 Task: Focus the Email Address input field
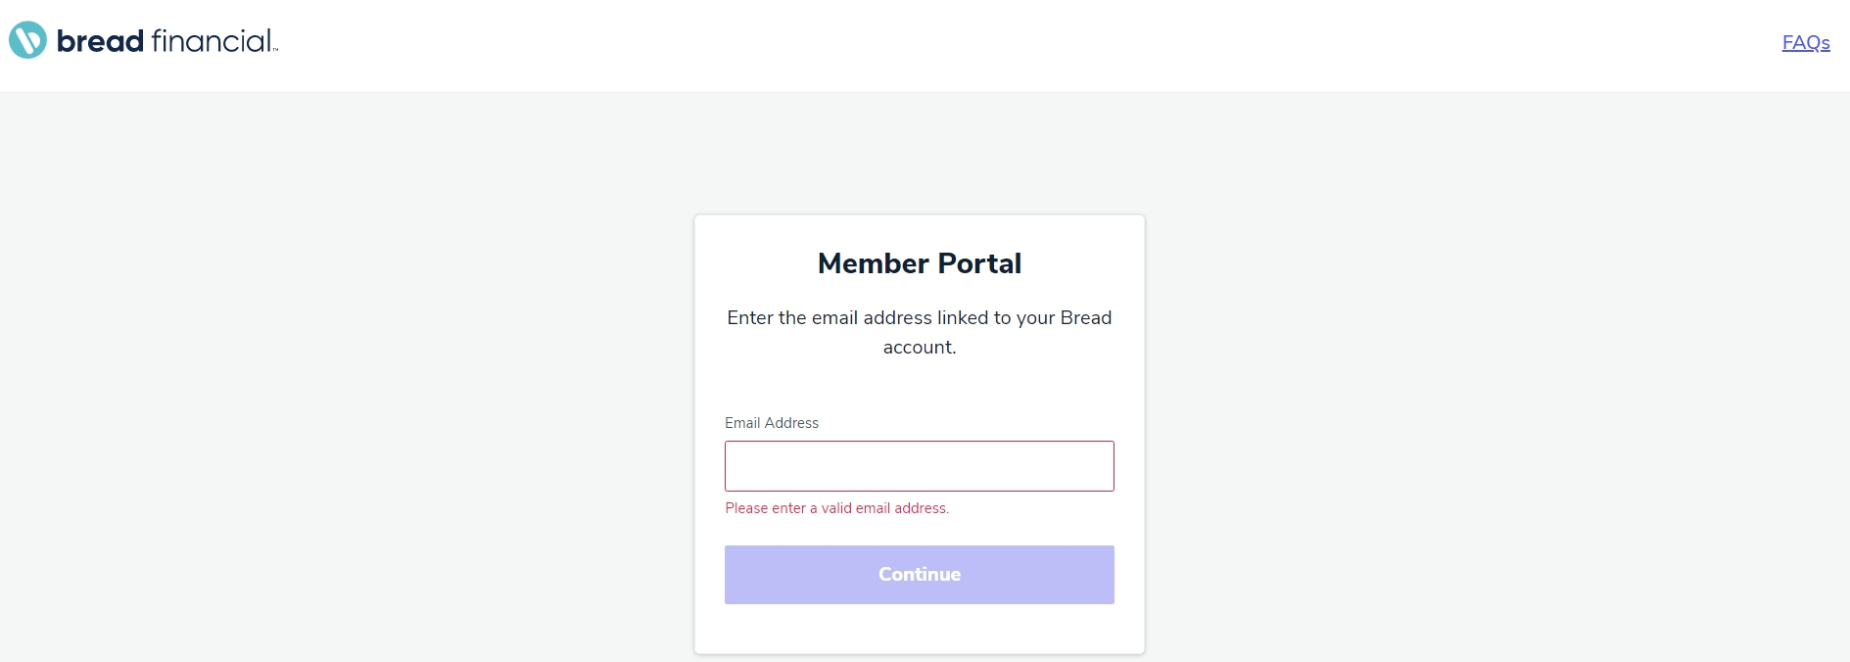point(919,466)
